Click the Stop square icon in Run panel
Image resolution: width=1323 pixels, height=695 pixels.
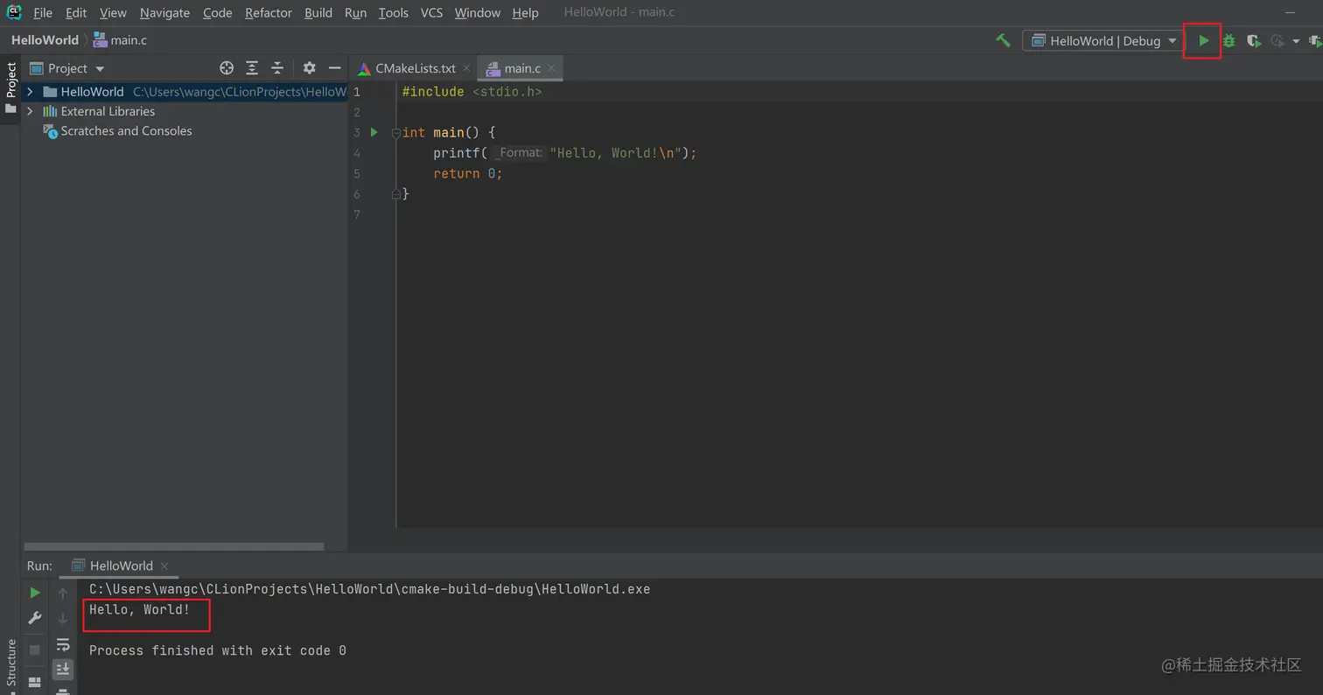pyautogui.click(x=35, y=649)
